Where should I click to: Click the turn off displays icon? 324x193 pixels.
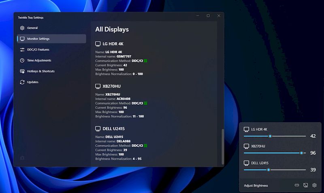(305, 185)
